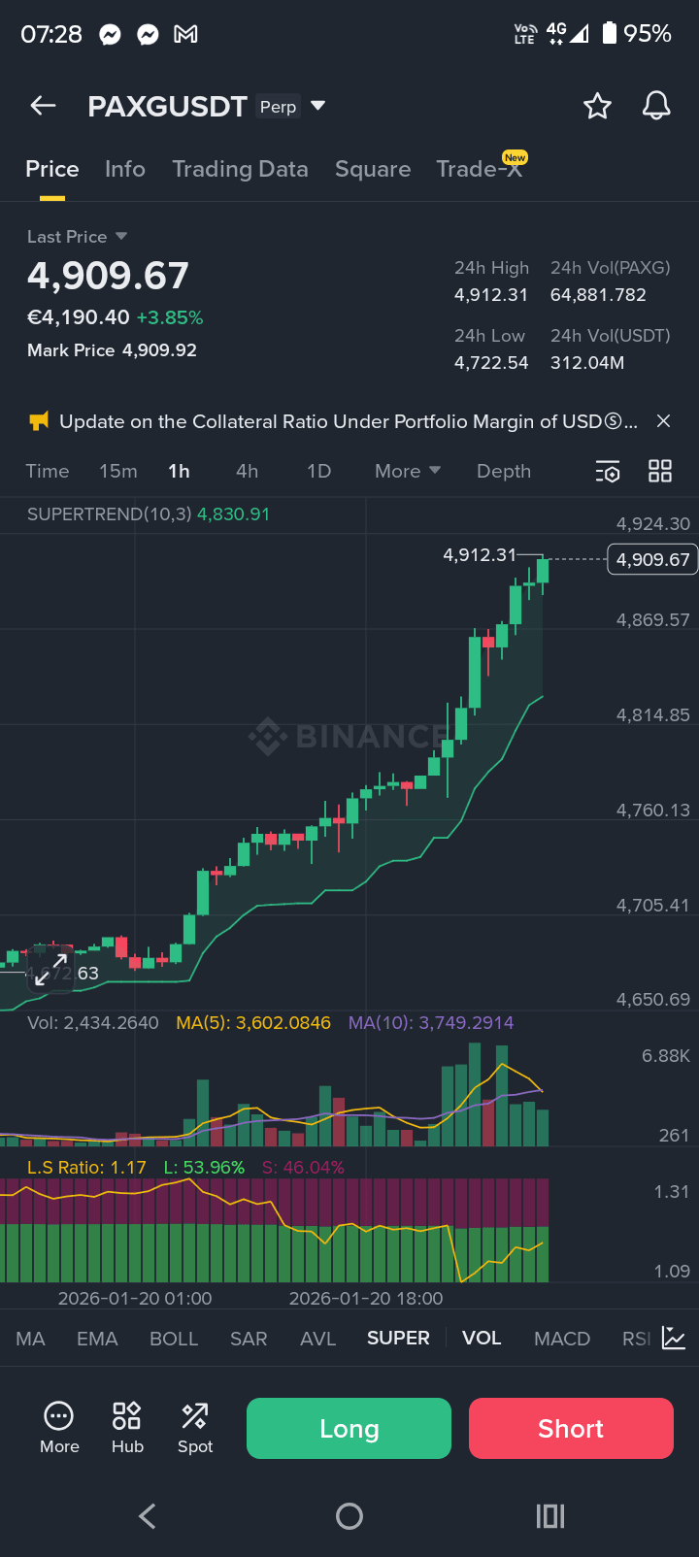
Task: Tap the announcement megaphone icon
Action: 39,421
